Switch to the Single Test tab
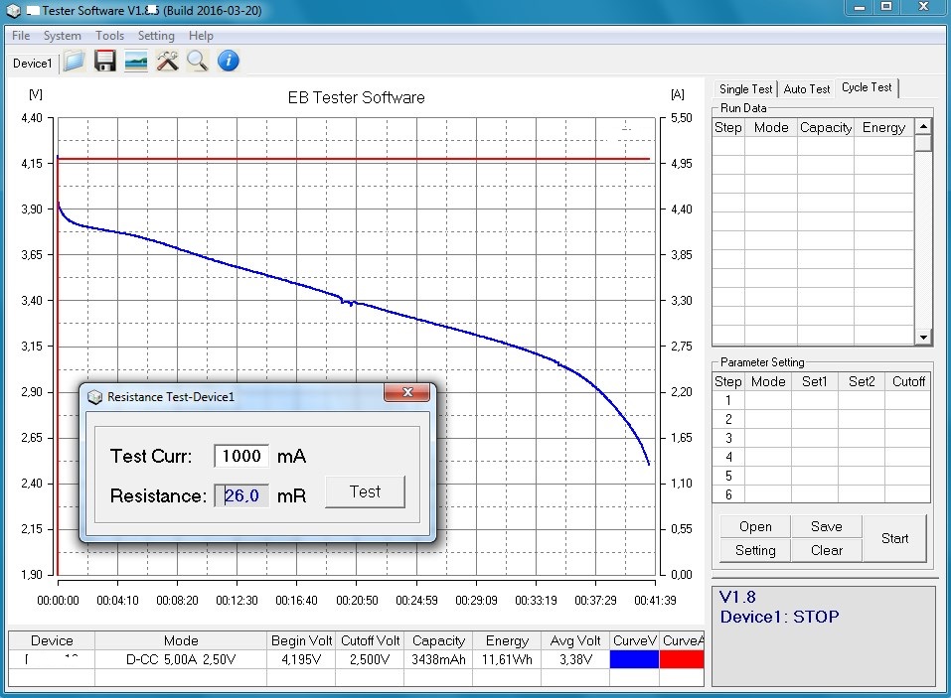This screenshot has width=951, height=698. [745, 89]
